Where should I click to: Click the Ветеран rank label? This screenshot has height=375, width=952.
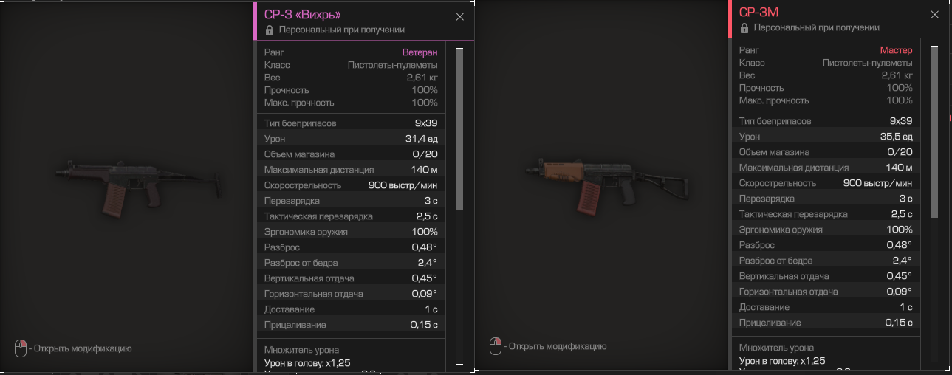420,52
